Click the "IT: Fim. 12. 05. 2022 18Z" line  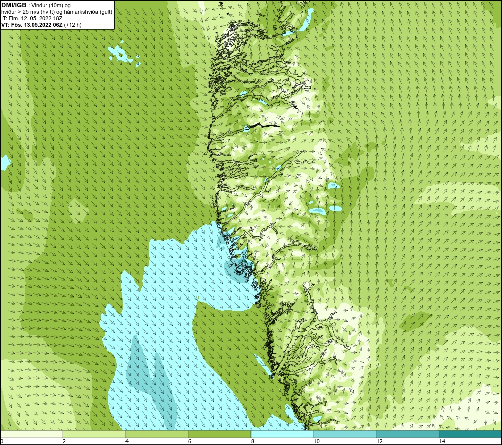(31, 18)
